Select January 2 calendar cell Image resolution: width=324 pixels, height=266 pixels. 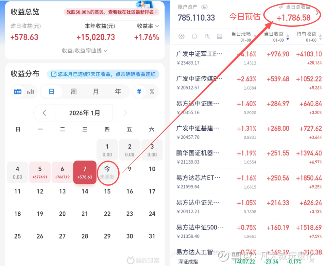pyautogui.click(x=129, y=150)
